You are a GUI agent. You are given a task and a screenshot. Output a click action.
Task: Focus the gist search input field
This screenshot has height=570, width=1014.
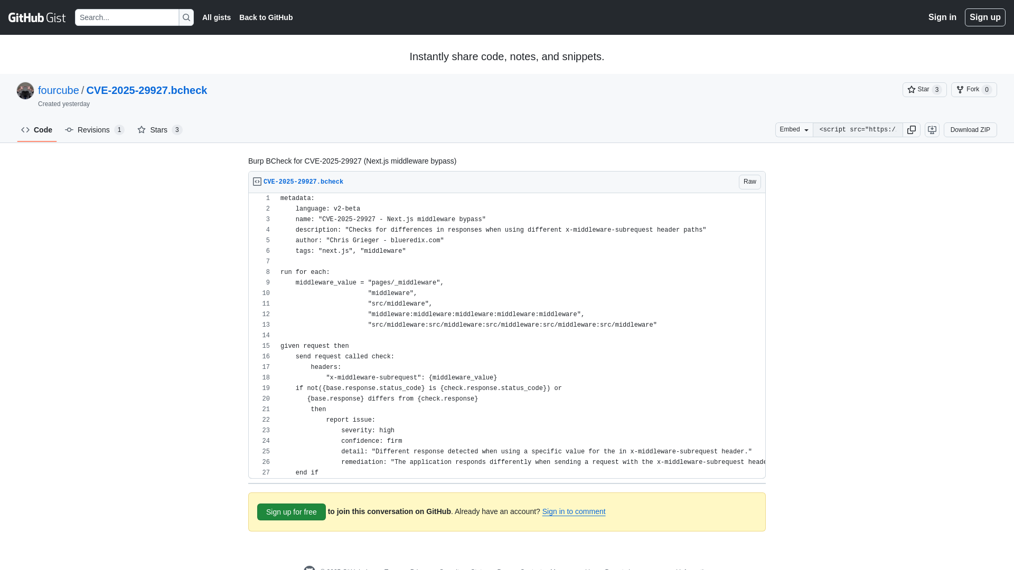[127, 17]
